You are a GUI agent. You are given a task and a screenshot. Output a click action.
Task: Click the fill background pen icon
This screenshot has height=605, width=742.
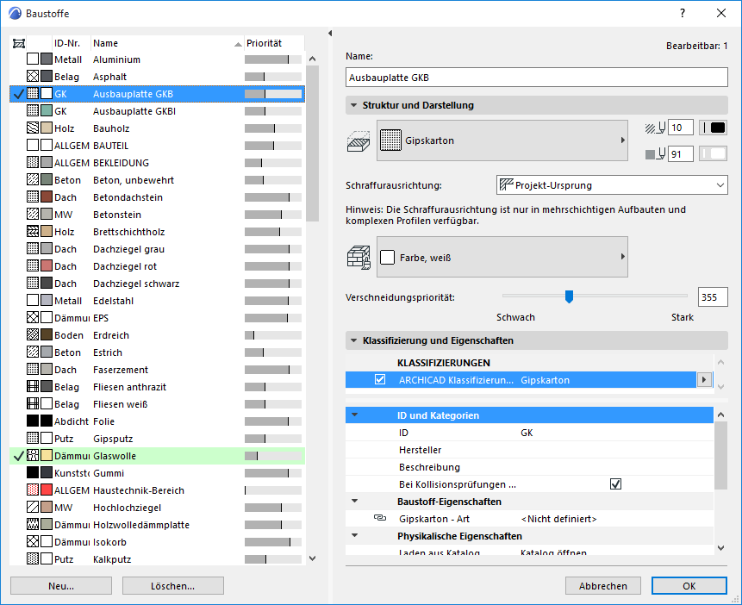point(656,154)
